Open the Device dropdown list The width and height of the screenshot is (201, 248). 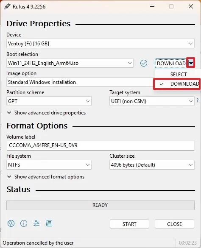tap(100, 44)
